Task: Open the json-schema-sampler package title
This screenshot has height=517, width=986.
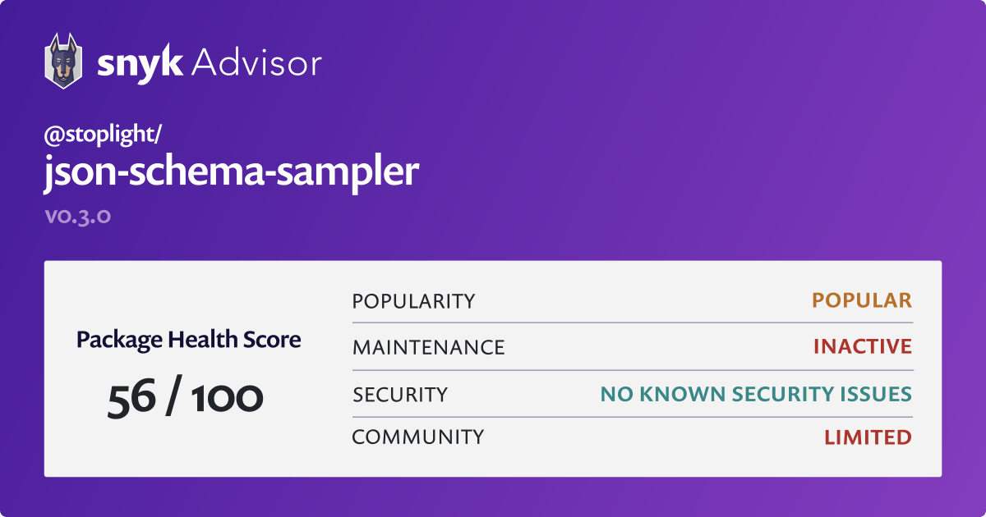Action: point(232,173)
